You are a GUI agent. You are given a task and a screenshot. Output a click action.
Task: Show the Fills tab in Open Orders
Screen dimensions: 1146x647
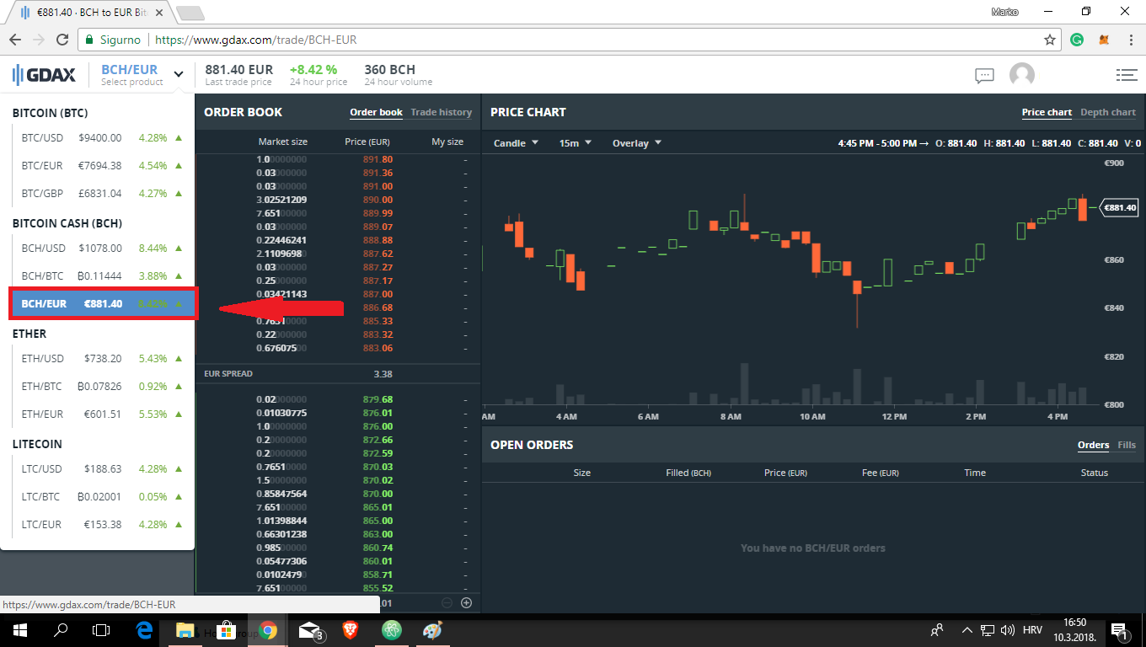[1127, 445]
